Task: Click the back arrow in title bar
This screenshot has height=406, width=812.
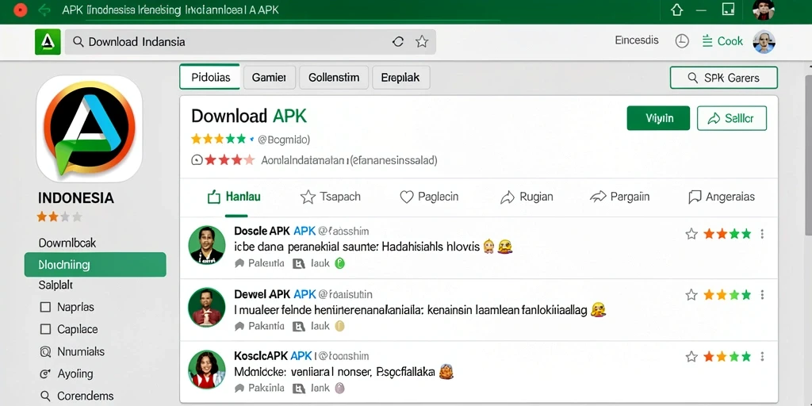Action: [x=45, y=10]
